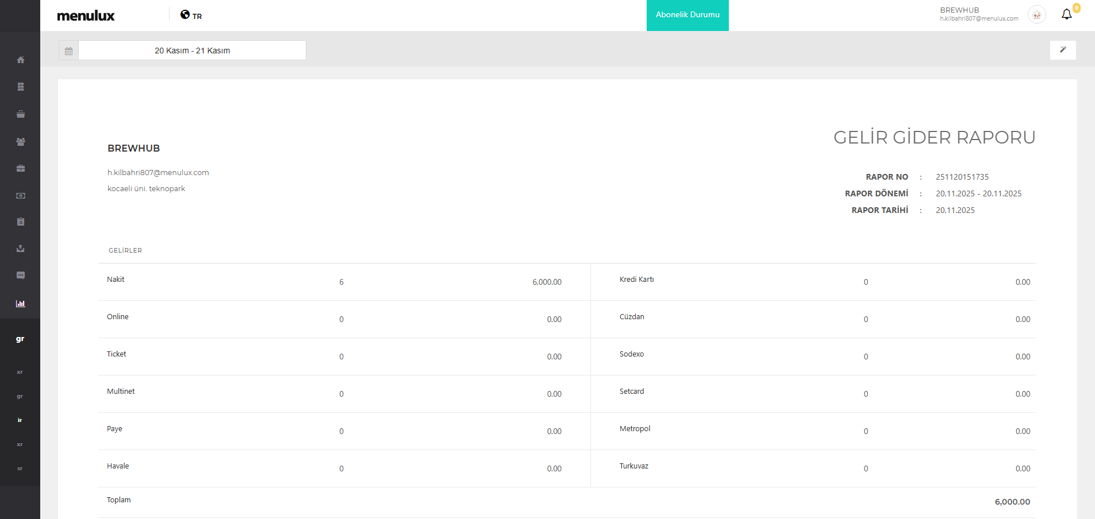Image resolution: width=1095 pixels, height=519 pixels.
Task: Go to the home dashboard icon
Action: tap(21, 60)
